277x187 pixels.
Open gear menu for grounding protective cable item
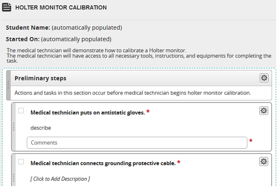263,162
